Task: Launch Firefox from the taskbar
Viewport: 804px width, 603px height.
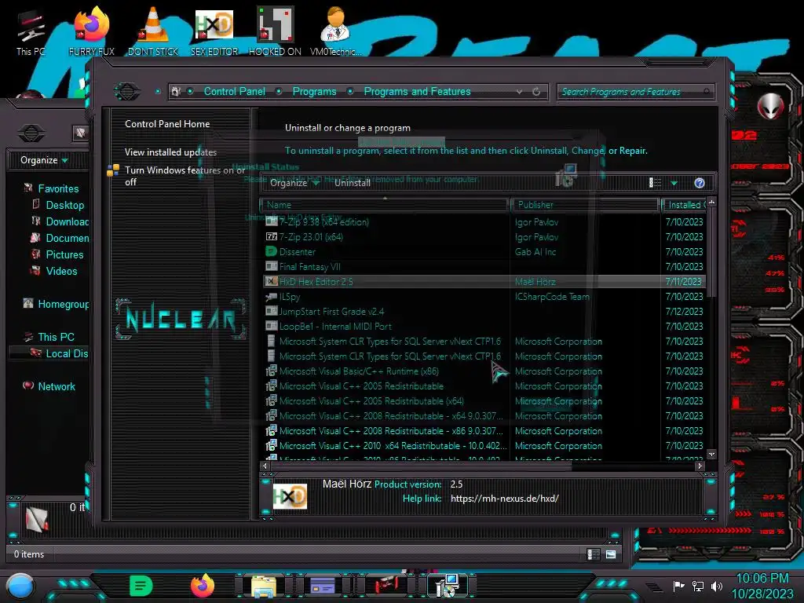Action: click(203, 586)
